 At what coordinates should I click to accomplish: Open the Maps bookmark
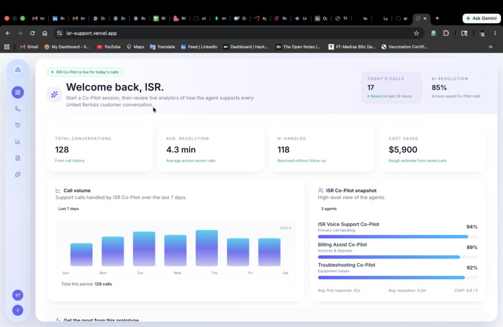(135, 47)
